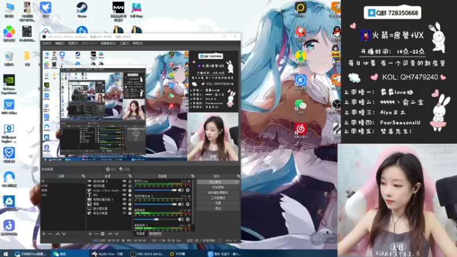Toggle lock on 周榜 source

tap(130, 204)
